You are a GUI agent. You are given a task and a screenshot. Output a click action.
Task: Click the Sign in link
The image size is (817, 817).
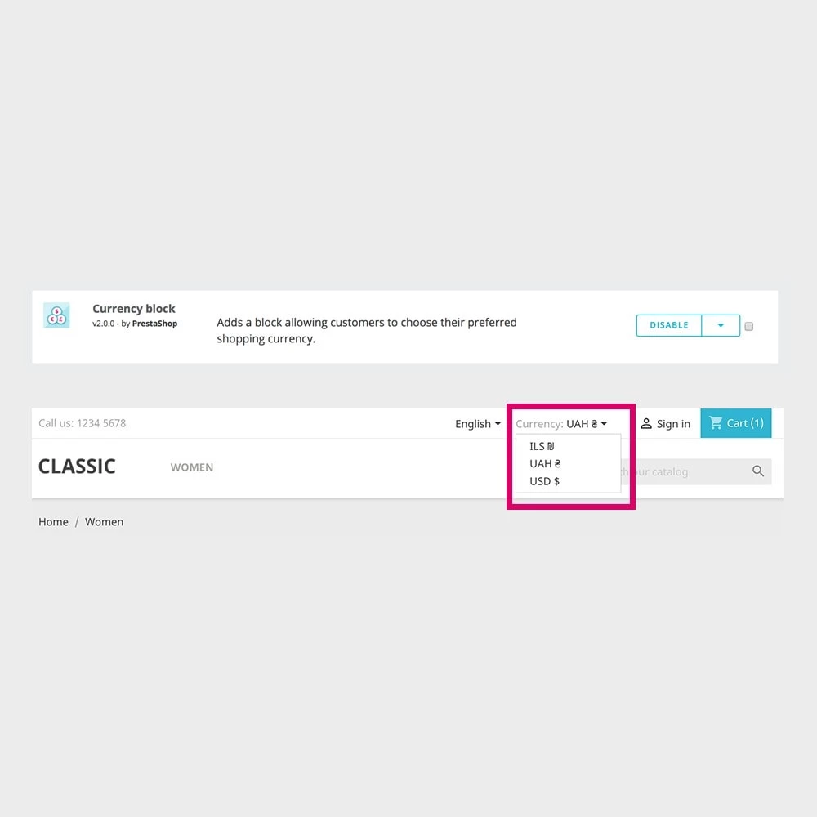pos(673,423)
